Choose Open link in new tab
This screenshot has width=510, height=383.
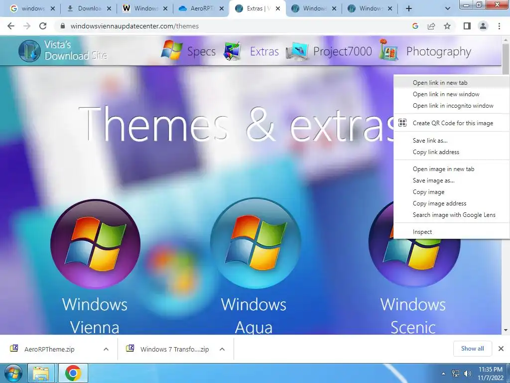pyautogui.click(x=451, y=83)
